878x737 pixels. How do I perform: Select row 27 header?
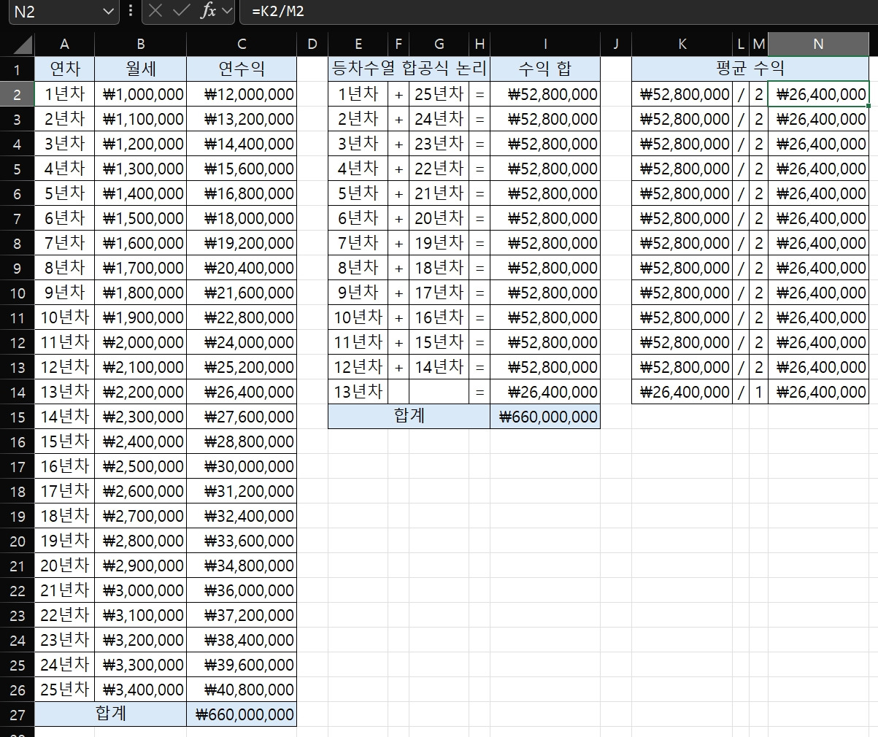[x=18, y=715]
